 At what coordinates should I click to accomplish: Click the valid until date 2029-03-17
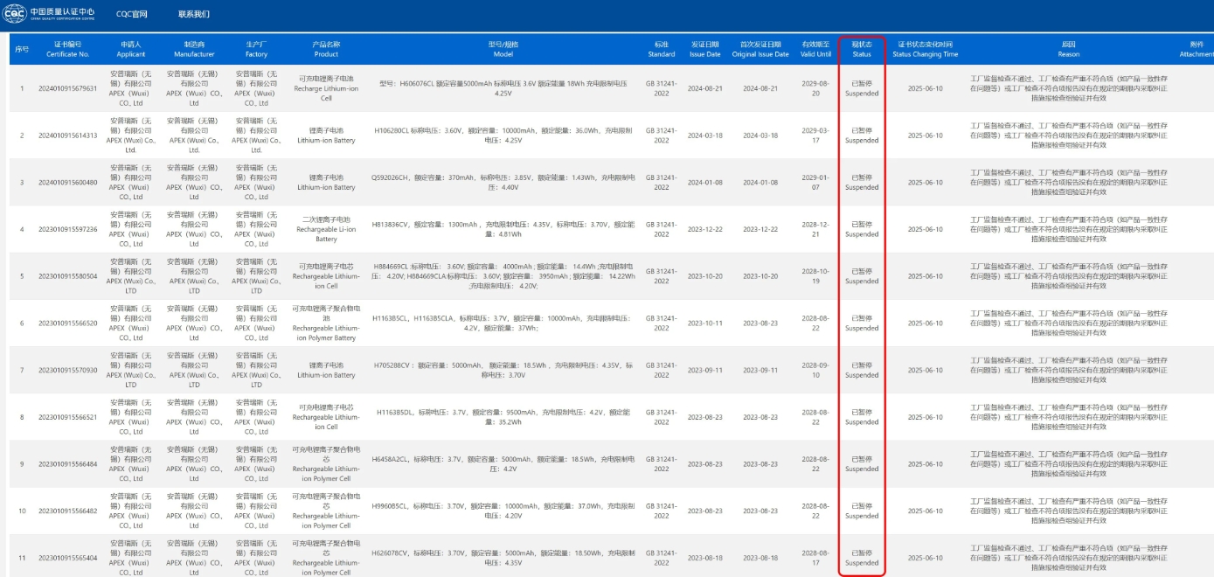816,136
